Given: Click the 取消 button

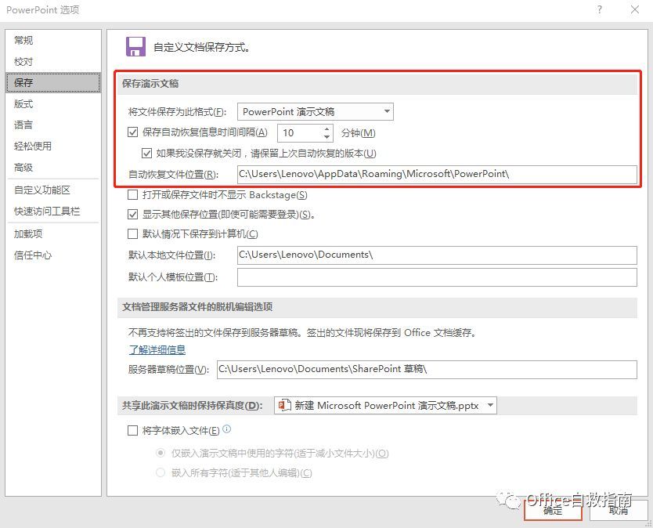Looking at the screenshot, I should click(618, 510).
